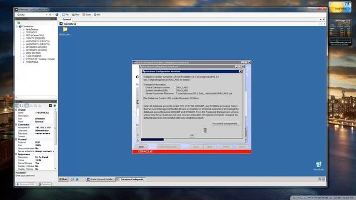Click the Cancel button in Oracle installer
The image size is (356, 200).
[242, 147]
